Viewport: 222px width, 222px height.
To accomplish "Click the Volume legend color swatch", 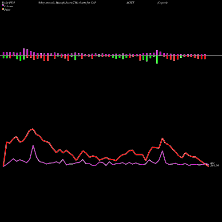I will (x=3, y=5).
